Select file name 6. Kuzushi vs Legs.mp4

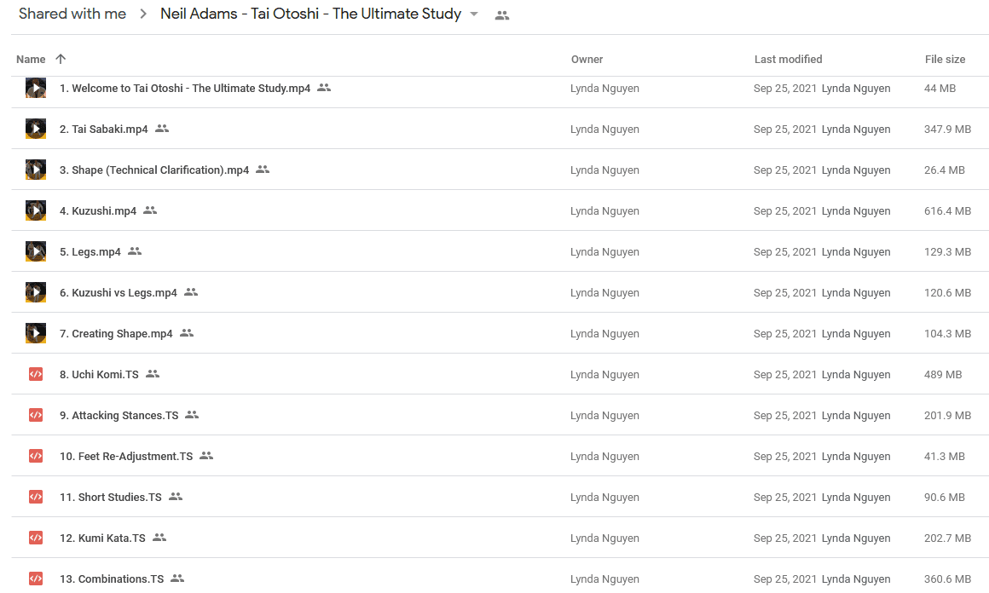119,293
